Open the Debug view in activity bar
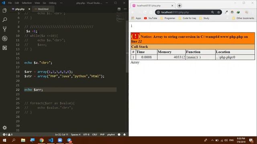Viewport: 257px width, 144px height. [x=4, y=38]
